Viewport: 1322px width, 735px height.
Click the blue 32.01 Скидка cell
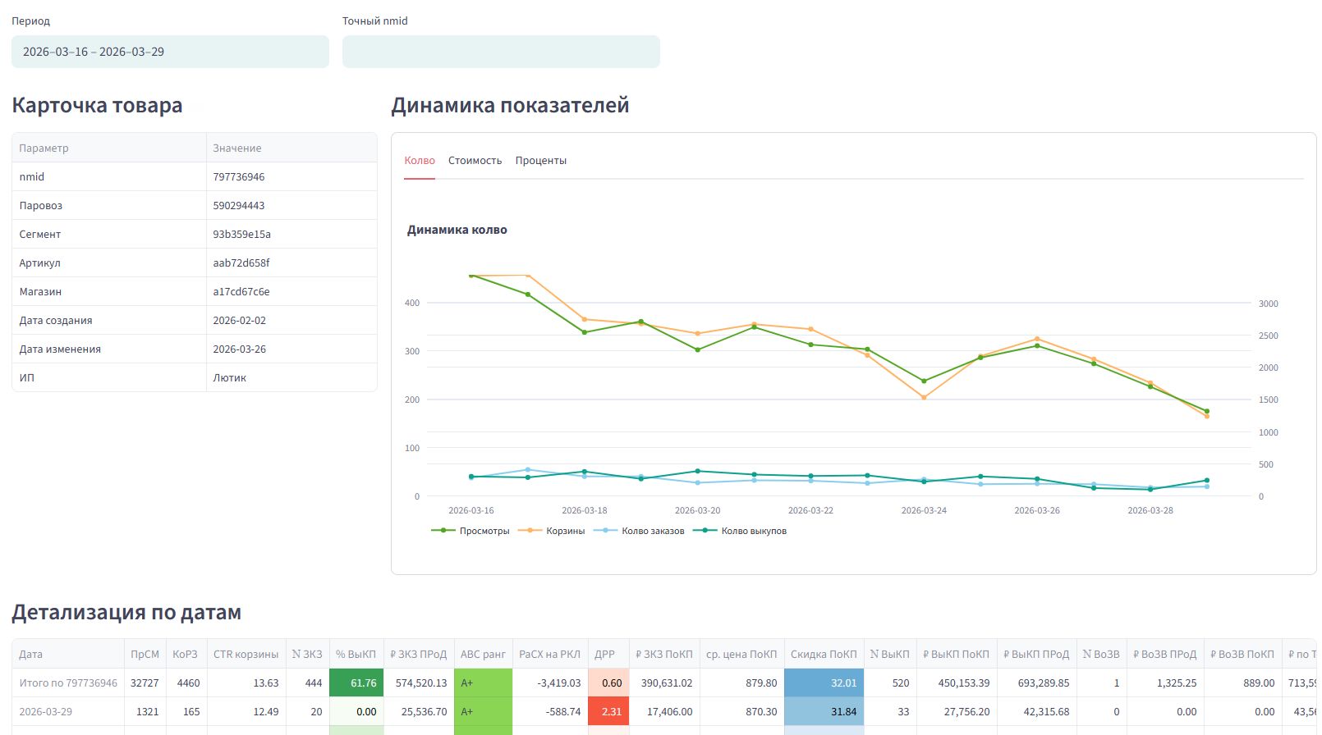pyautogui.click(x=824, y=682)
